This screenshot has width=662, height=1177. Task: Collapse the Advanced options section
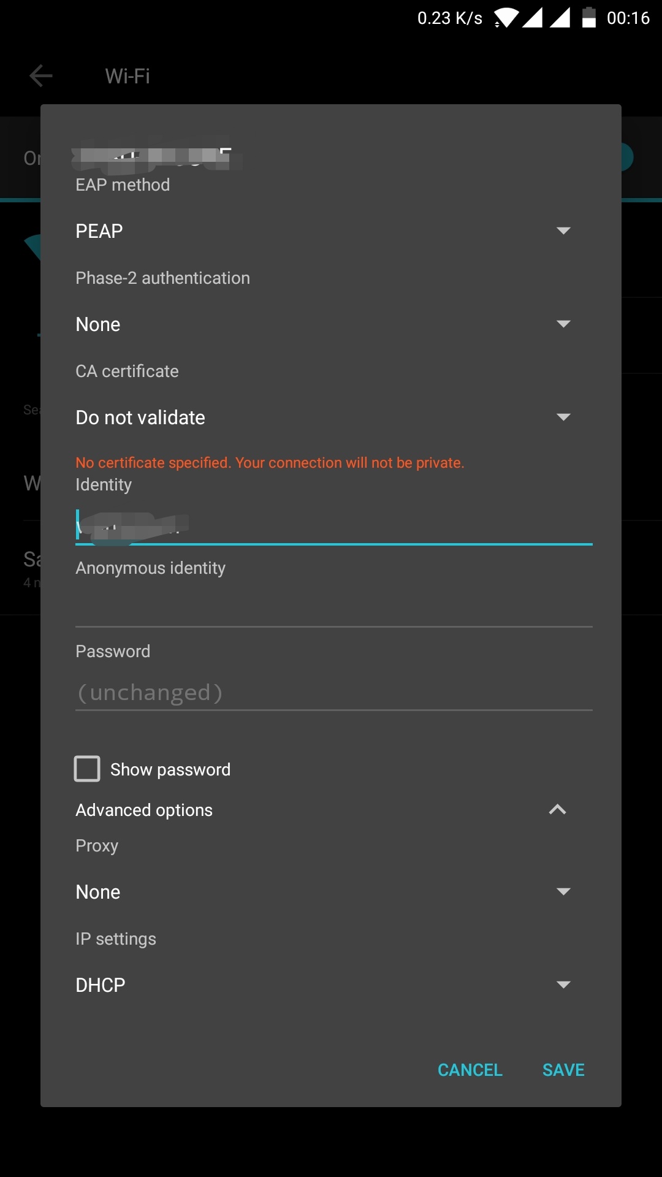pos(557,809)
